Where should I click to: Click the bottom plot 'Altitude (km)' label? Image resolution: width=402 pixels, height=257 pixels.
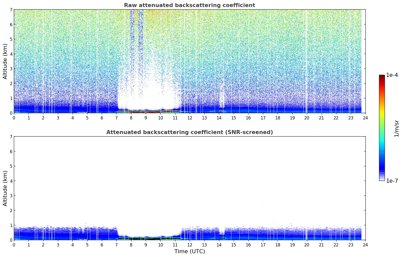click(x=5, y=188)
